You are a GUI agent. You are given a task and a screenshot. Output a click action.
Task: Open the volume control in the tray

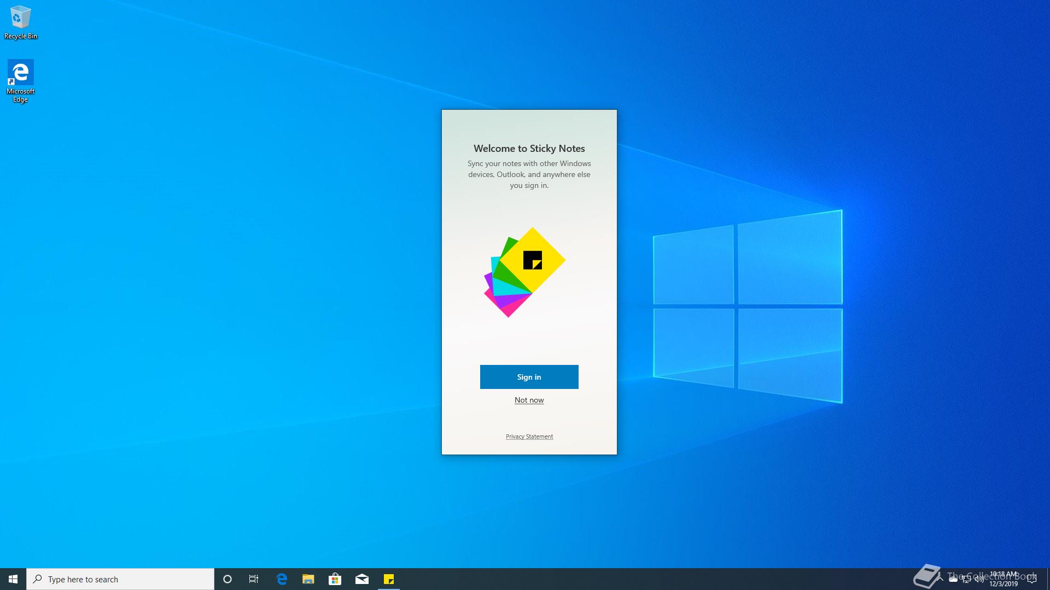979,579
